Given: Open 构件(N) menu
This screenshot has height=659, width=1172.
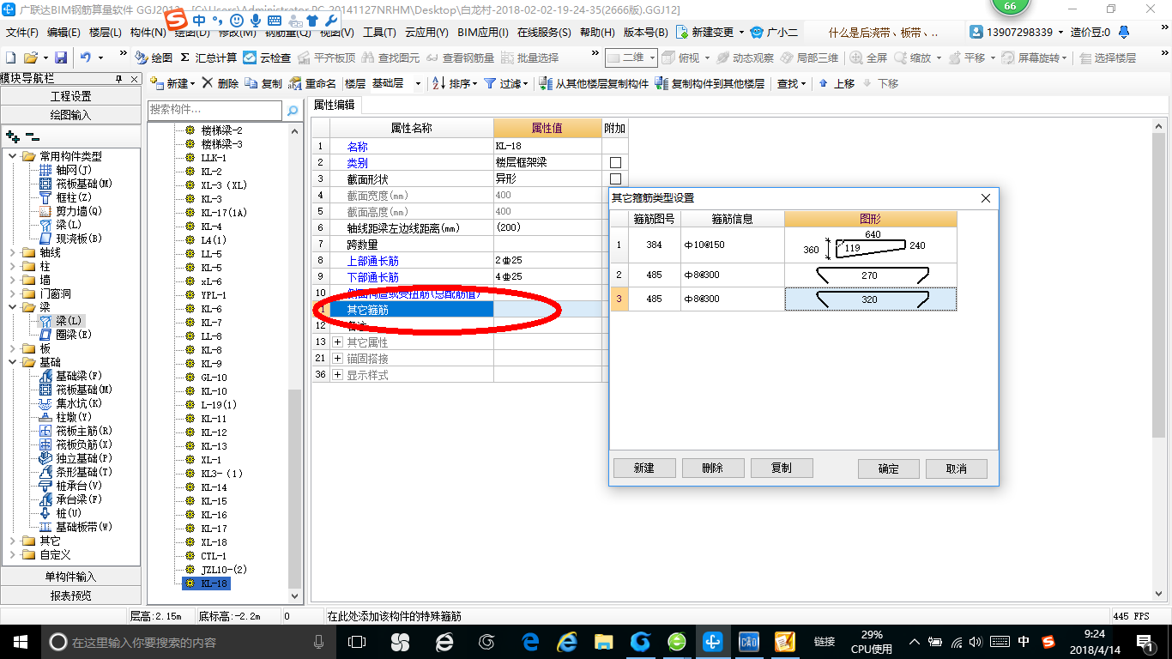Looking at the screenshot, I should coord(148,33).
